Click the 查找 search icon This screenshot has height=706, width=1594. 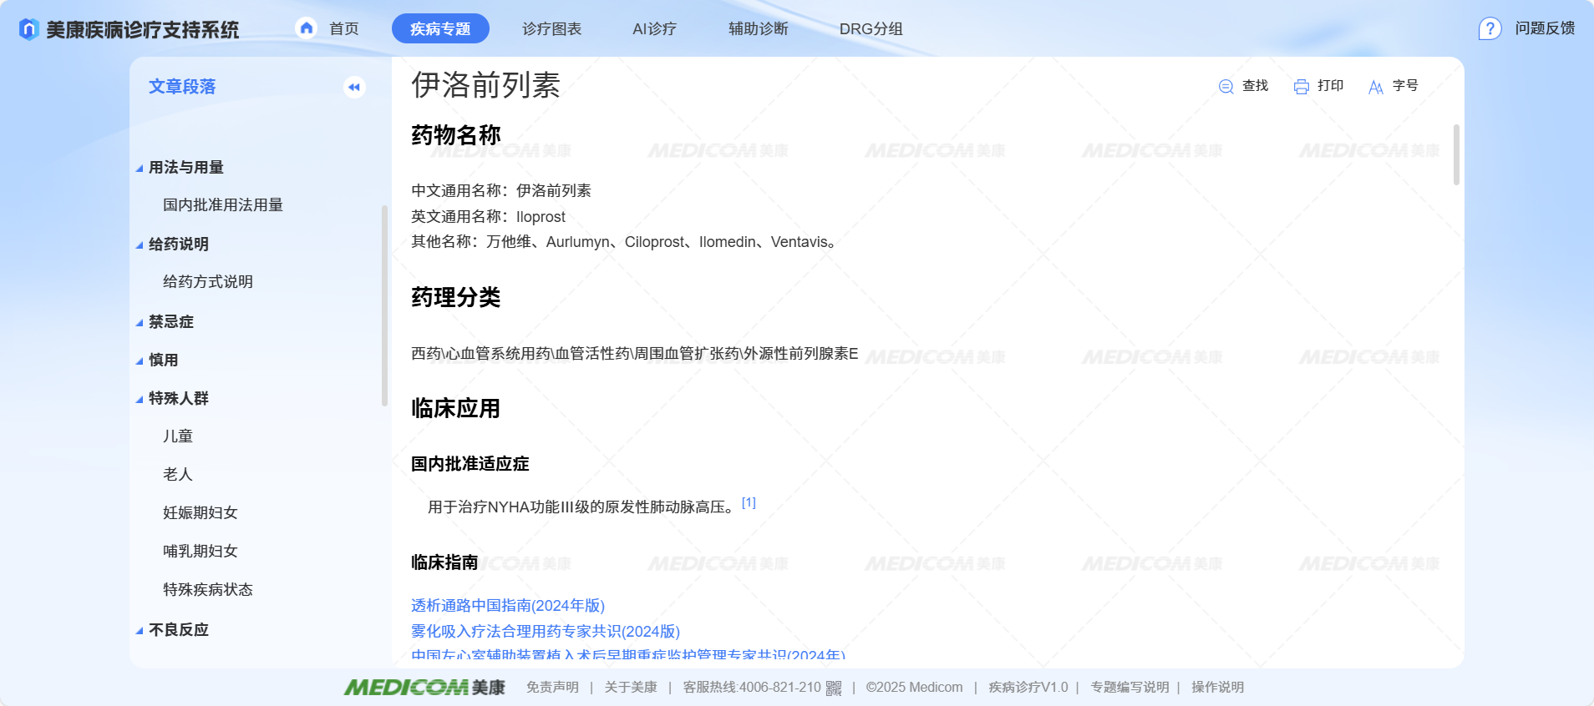(x=1226, y=87)
